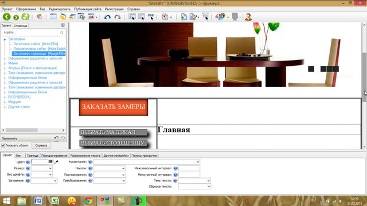Viewport: 367px width, 206px height.
Task: Click the Межсимвольный интервал input field
Action: pos(189,168)
